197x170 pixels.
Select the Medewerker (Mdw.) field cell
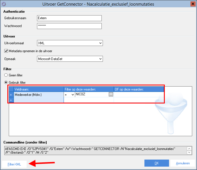coord(39,95)
